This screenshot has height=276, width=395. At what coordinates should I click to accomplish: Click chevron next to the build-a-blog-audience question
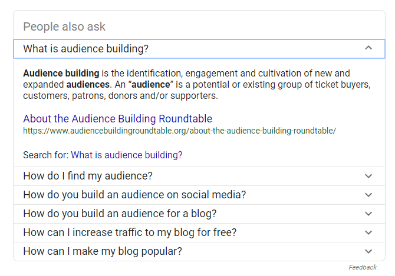[x=368, y=214]
